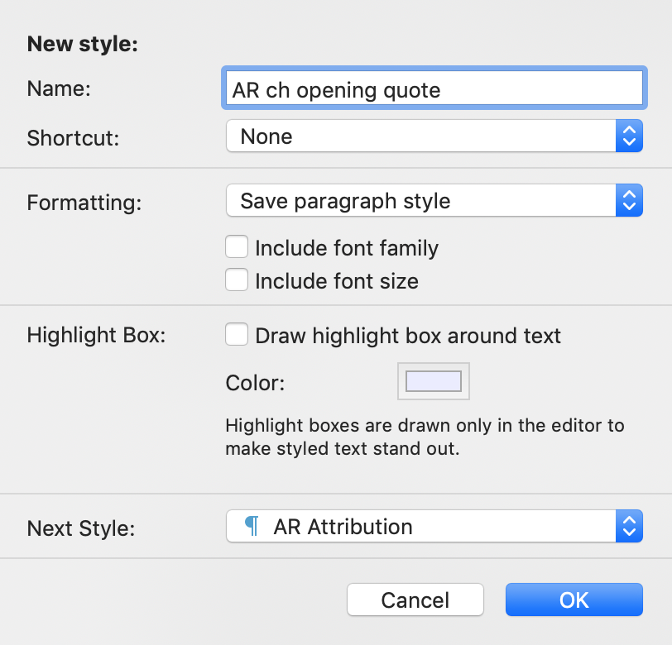
Task: Enable the Include font size checkbox
Action: 237,279
